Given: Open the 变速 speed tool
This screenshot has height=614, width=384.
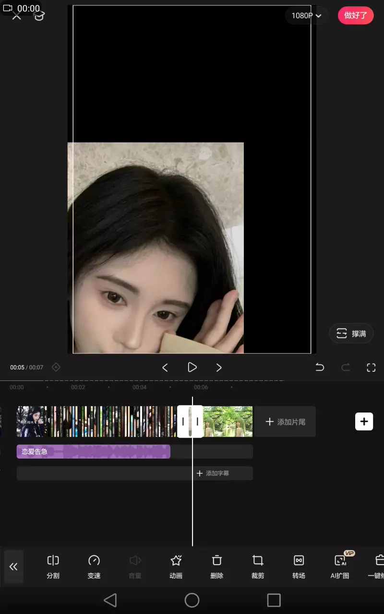Looking at the screenshot, I should (x=94, y=567).
